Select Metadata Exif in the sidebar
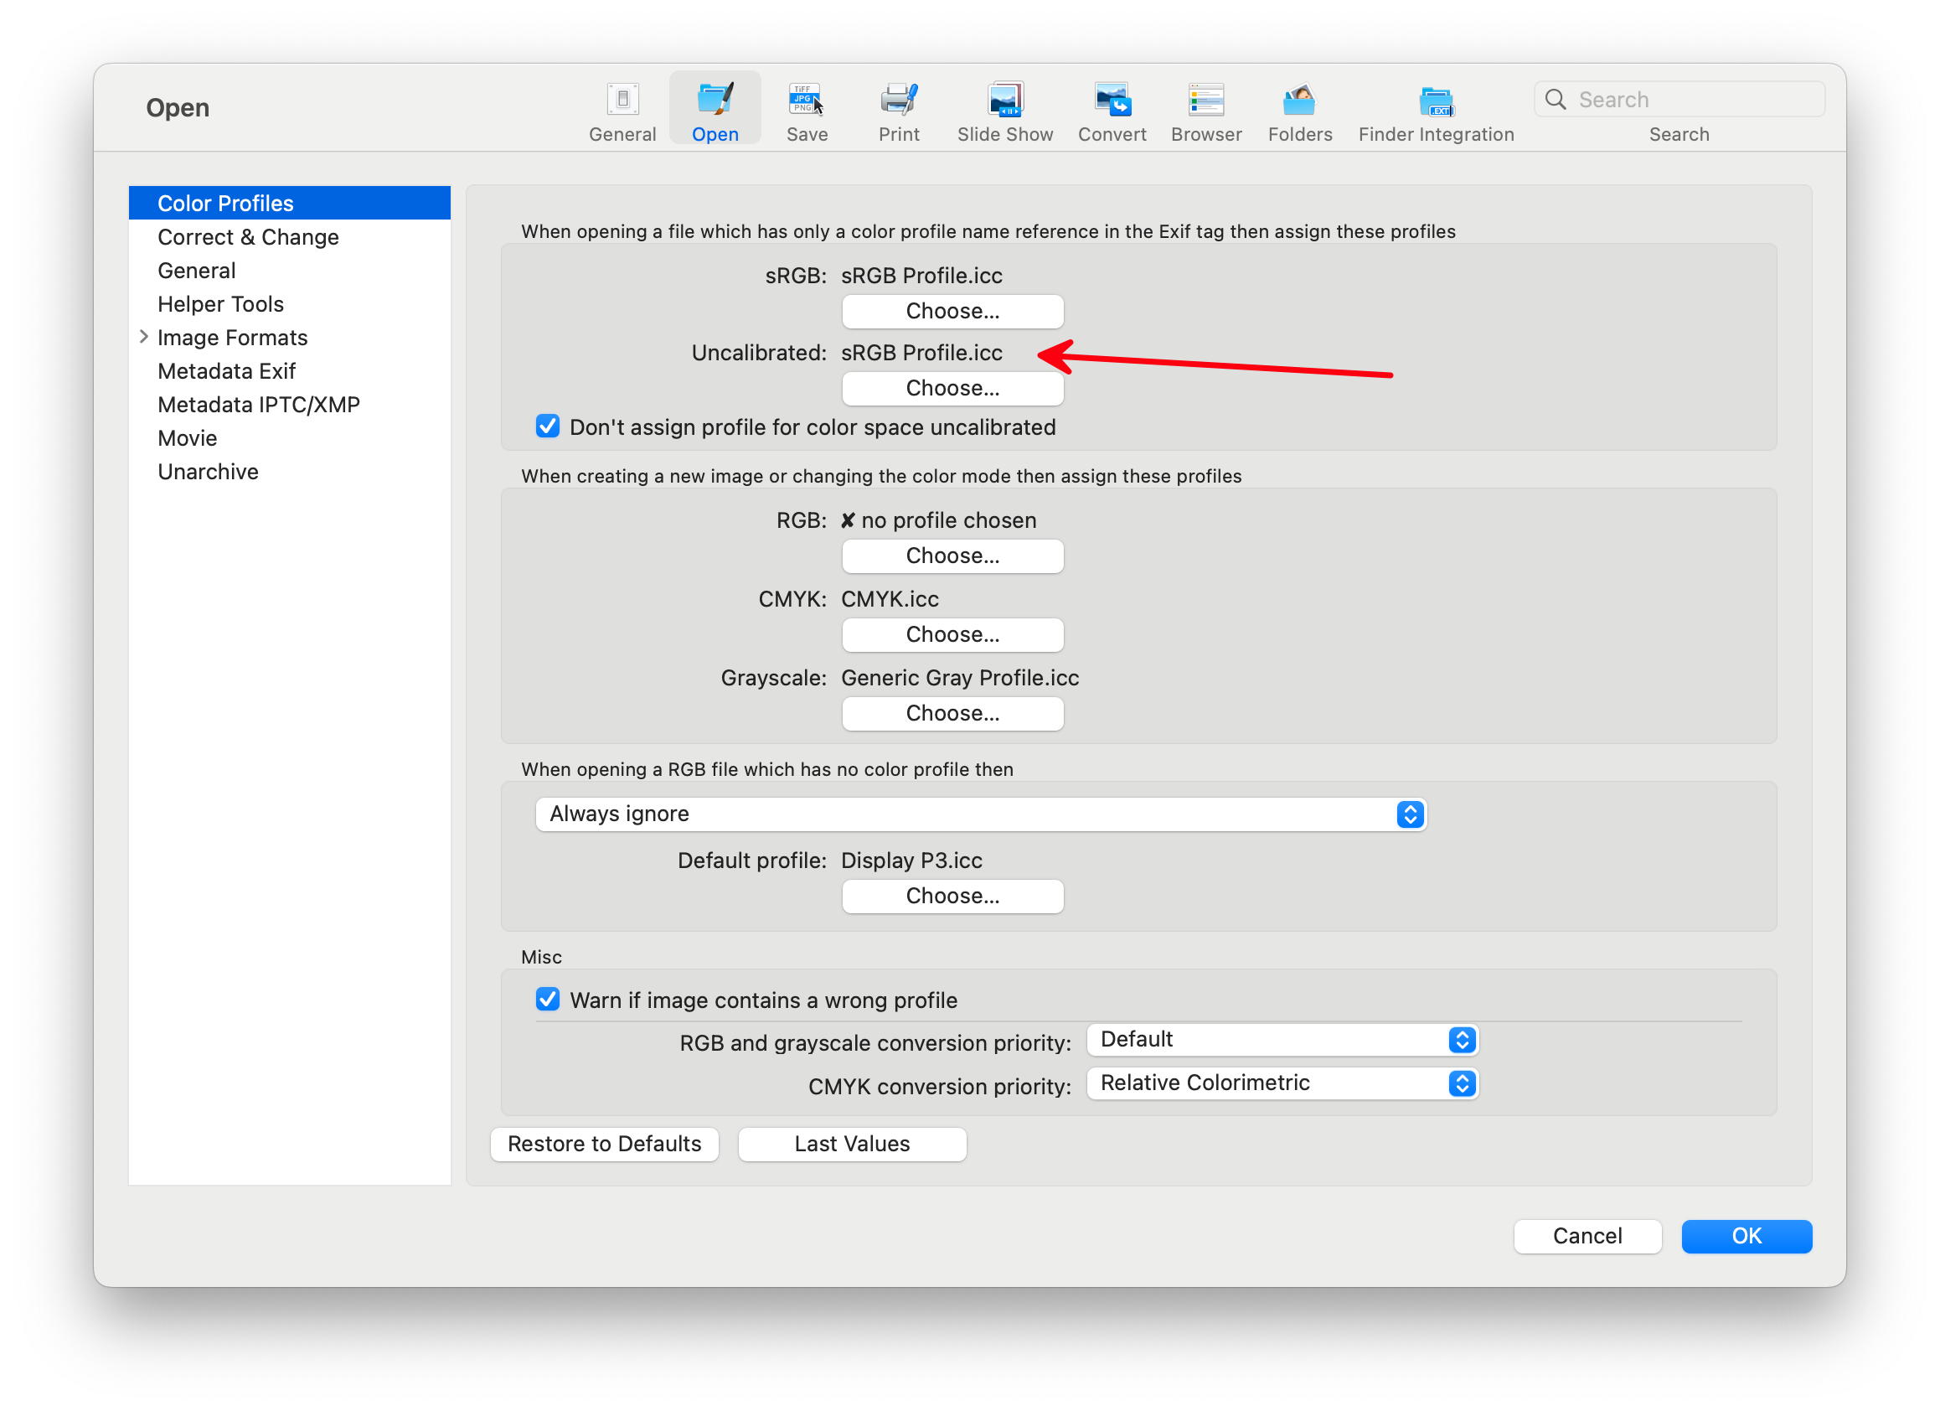Viewport: 1940px width, 1411px height. pyautogui.click(x=289, y=370)
